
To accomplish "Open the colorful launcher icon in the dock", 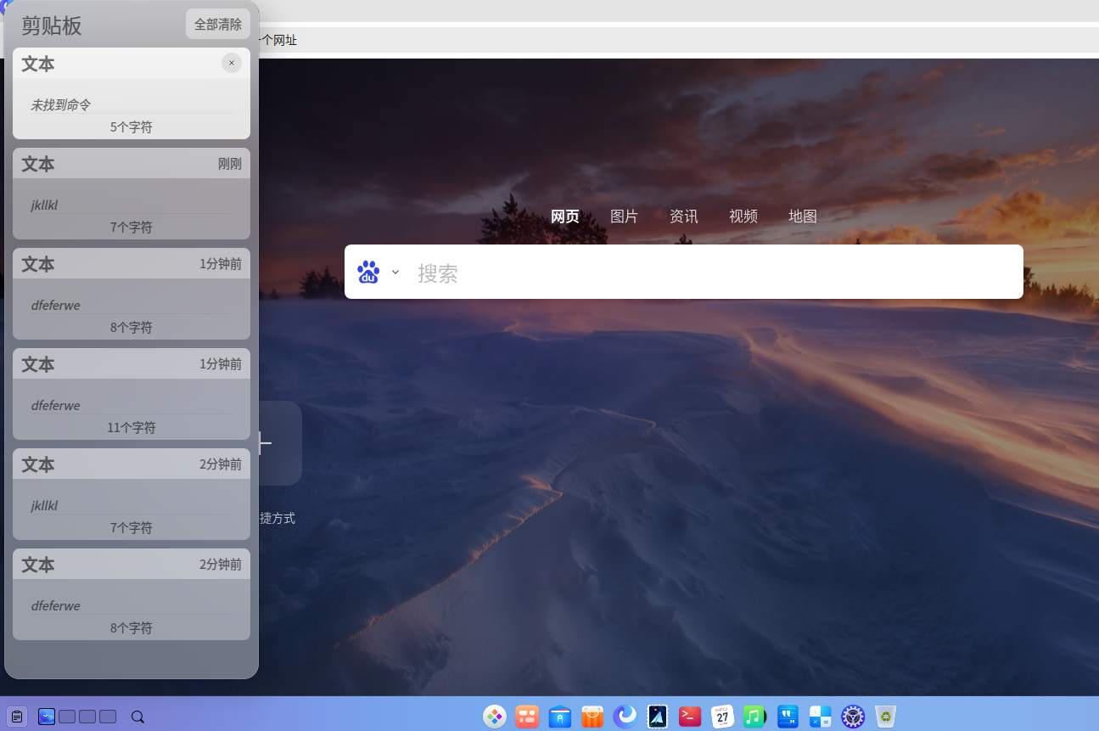I will tap(495, 717).
